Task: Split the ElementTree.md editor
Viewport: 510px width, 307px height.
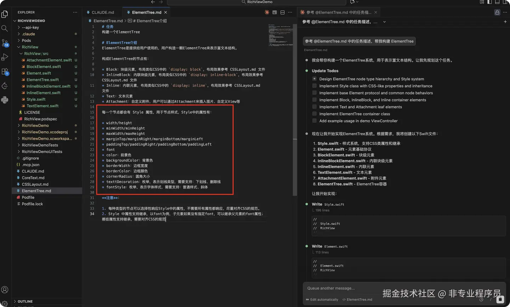Action: (282, 12)
